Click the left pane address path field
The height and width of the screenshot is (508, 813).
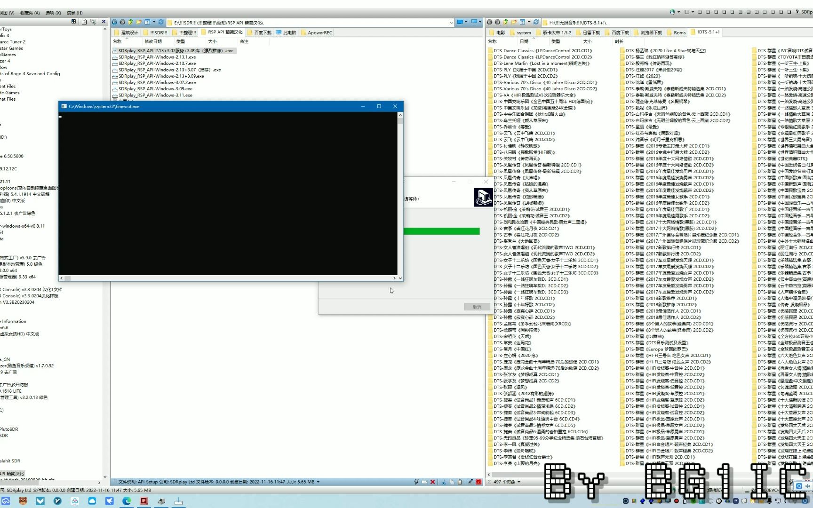[310, 22]
